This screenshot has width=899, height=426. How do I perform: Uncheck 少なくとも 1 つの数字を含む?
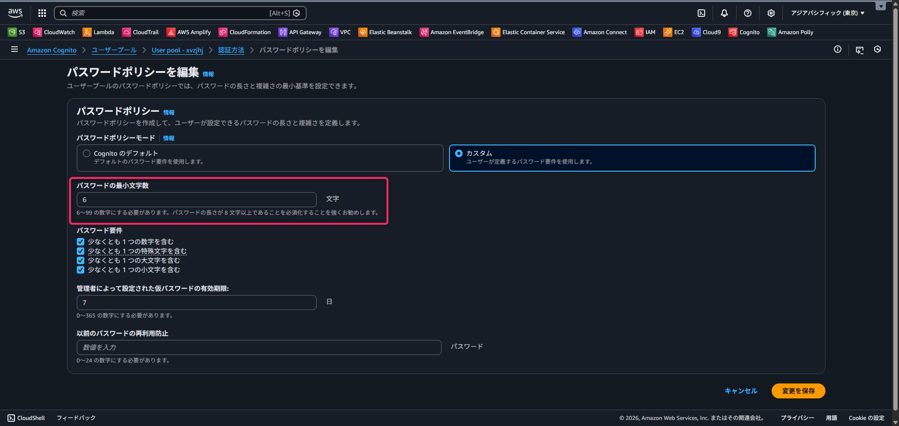(x=81, y=242)
